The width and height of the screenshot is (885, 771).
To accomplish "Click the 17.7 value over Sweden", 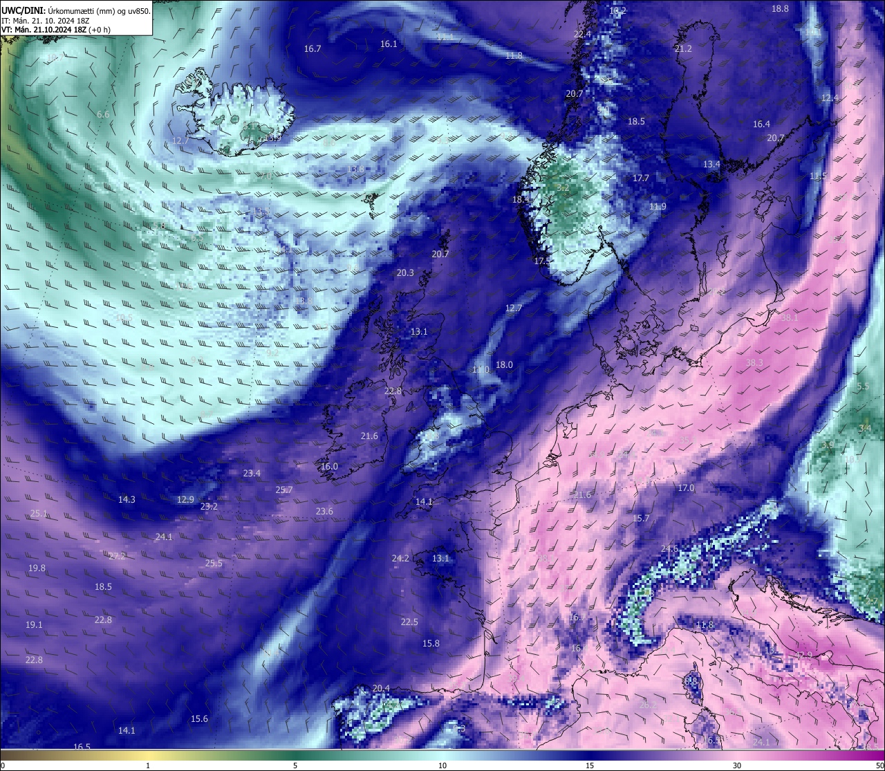I will coord(641,178).
